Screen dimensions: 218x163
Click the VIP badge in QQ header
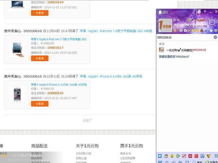click(x=203, y=20)
